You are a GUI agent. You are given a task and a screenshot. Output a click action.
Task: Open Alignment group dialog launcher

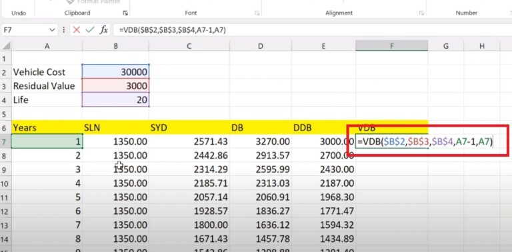coord(421,13)
